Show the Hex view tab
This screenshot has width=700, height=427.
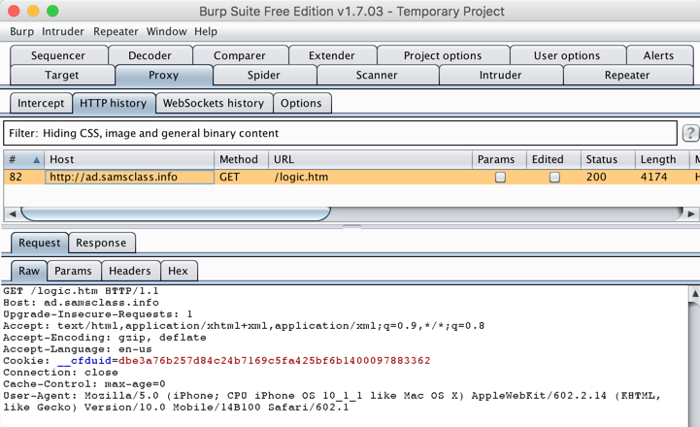178,271
